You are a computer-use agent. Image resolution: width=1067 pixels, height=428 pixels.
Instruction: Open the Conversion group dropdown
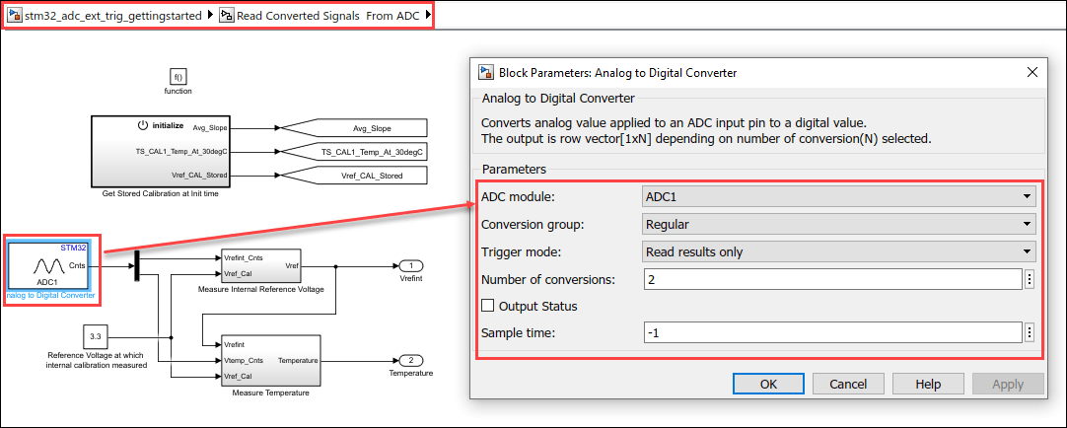pyautogui.click(x=838, y=224)
